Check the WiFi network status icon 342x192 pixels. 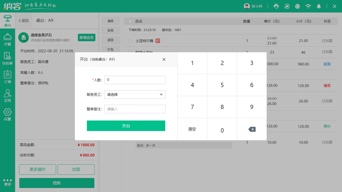(x=308, y=6)
